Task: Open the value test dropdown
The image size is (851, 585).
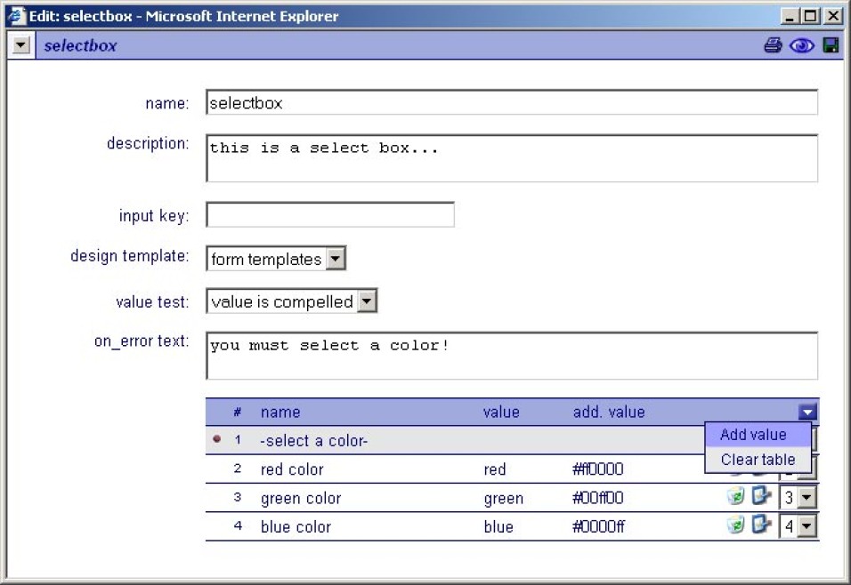Action: 368,301
